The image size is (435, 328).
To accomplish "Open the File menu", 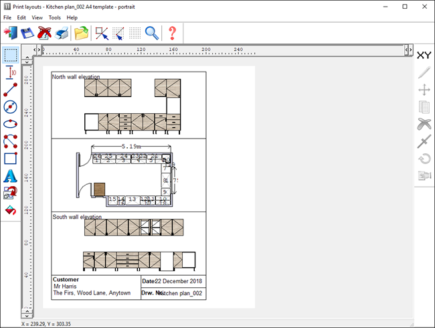I will point(7,17).
